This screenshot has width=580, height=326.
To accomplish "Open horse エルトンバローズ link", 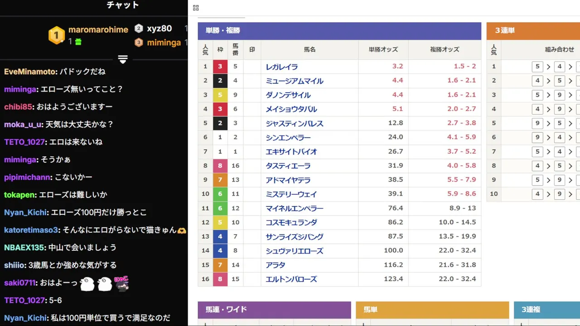I will point(291,279).
